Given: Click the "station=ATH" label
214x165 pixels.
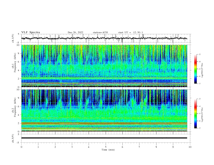Looking at the screenshot, I should click(100, 32).
